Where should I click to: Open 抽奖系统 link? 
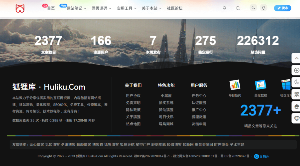point(166,103)
